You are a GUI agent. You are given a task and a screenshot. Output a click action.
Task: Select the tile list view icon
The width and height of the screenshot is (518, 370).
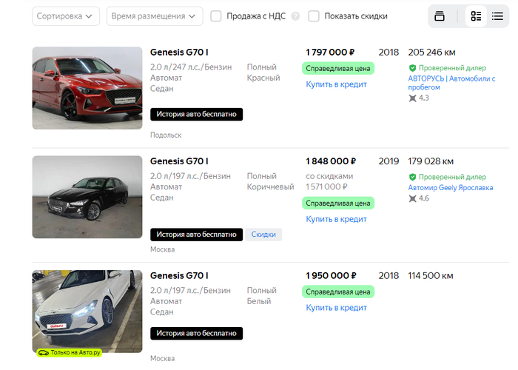[476, 16]
